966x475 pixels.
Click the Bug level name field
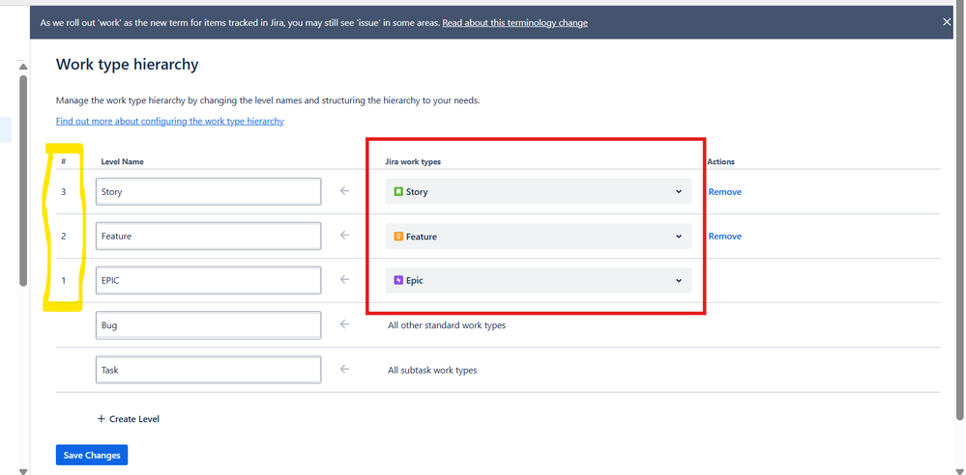(208, 324)
